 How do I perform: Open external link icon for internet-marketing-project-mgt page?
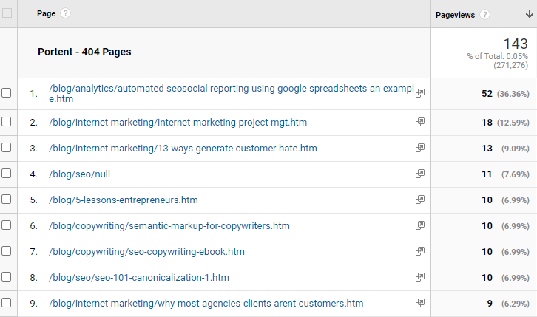pos(420,122)
